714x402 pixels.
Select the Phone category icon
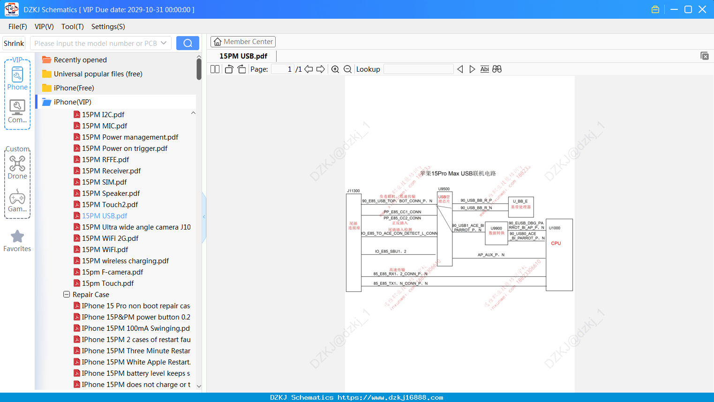click(17, 79)
